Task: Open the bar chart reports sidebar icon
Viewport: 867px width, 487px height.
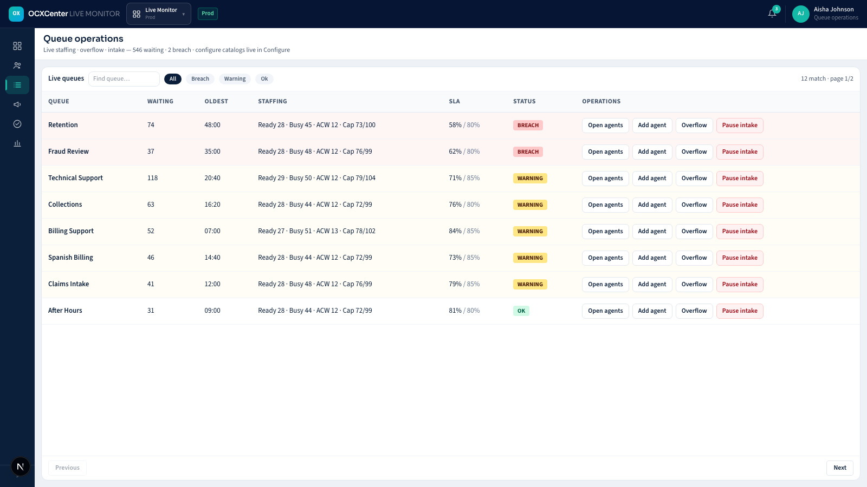Action: point(17,143)
